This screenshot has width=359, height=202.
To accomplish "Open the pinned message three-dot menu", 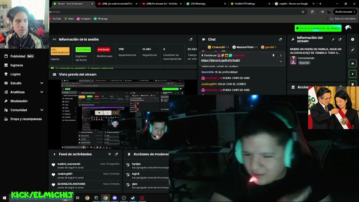I will point(281,56).
